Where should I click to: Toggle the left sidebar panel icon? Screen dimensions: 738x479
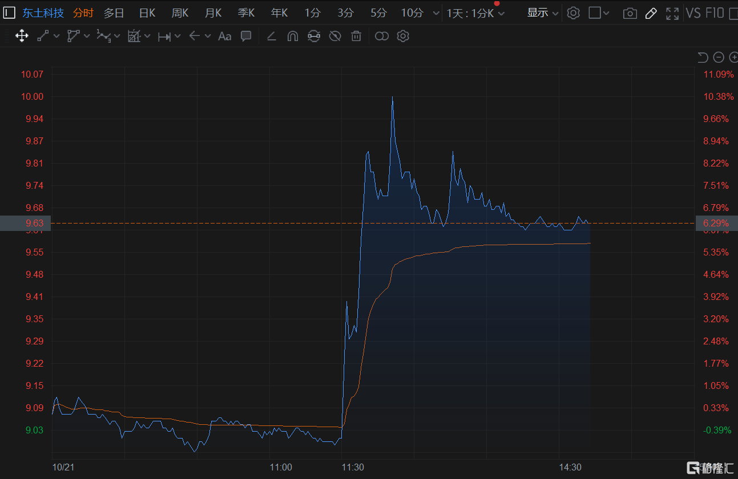click(9, 13)
